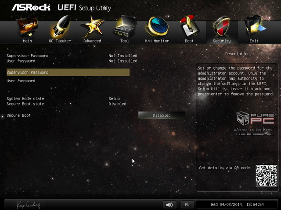Open the Tool toolbox icon
This screenshot has height=210, width=281.
125,26
